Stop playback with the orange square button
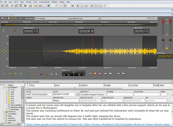The image size is (173, 127). click(95, 74)
